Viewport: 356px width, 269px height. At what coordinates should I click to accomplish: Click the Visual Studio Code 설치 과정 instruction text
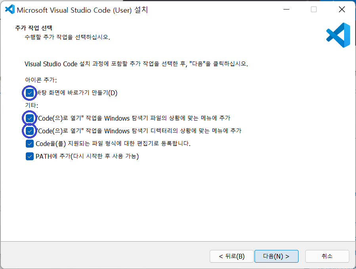tap(136, 64)
